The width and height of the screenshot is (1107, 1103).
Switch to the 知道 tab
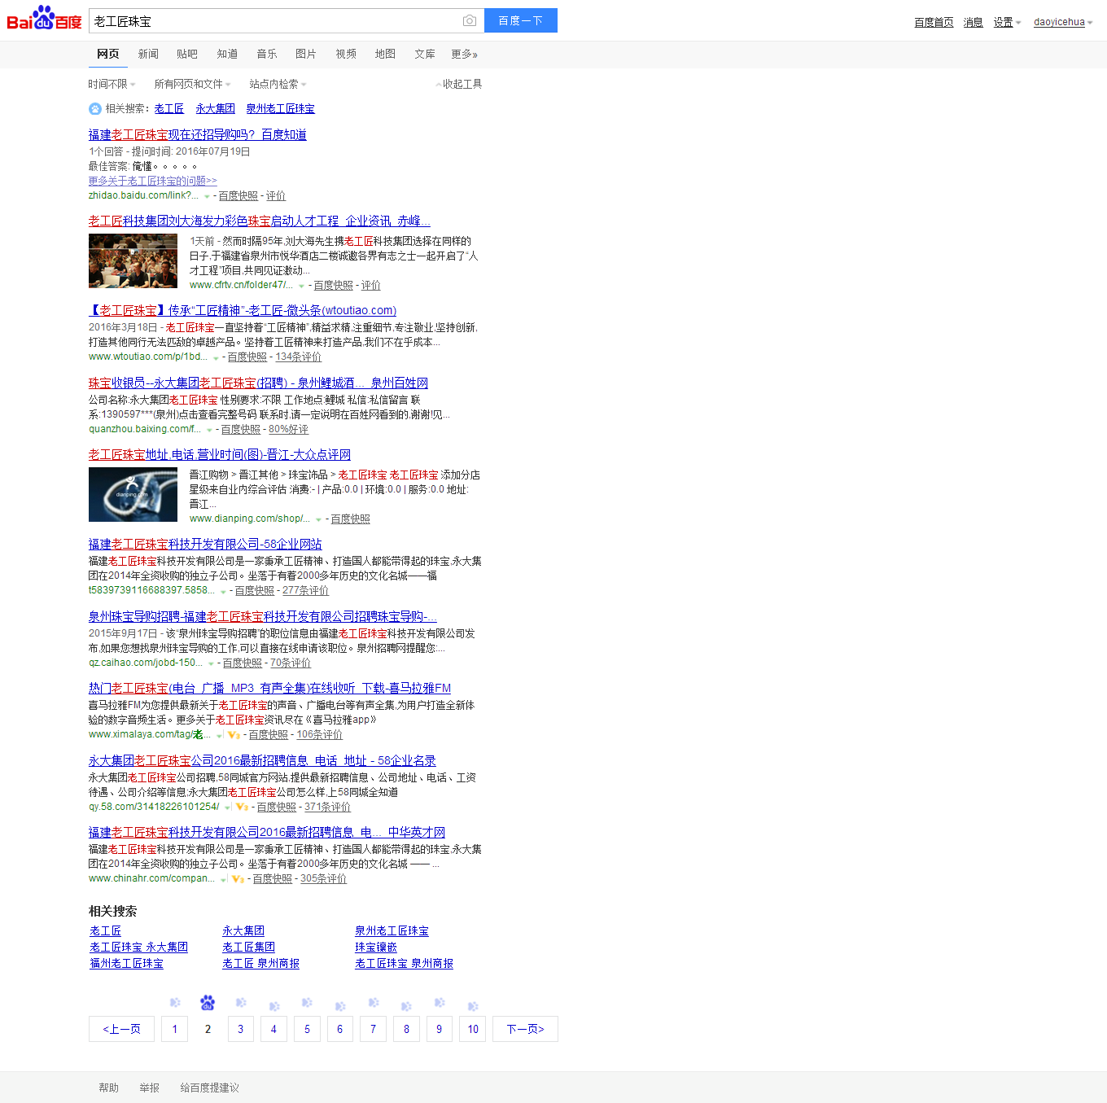[x=227, y=55]
